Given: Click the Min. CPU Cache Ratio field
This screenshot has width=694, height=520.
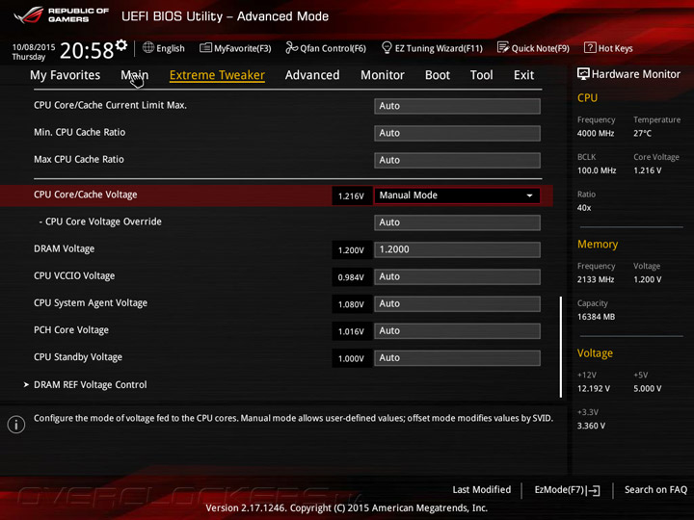Looking at the screenshot, I should [457, 133].
